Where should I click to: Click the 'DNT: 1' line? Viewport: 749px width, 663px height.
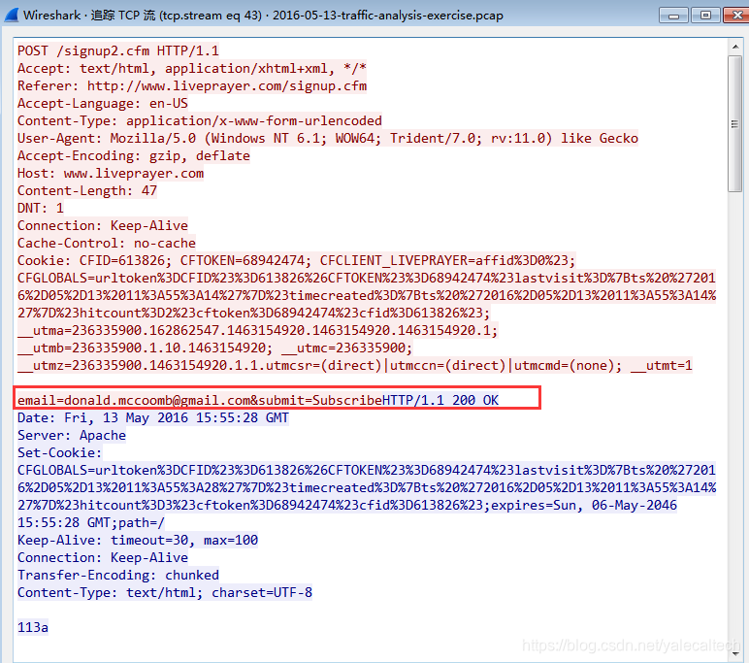[x=41, y=208]
